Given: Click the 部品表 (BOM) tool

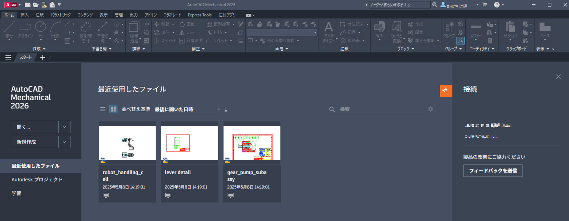Looking at the screenshot, I should click(x=350, y=40).
